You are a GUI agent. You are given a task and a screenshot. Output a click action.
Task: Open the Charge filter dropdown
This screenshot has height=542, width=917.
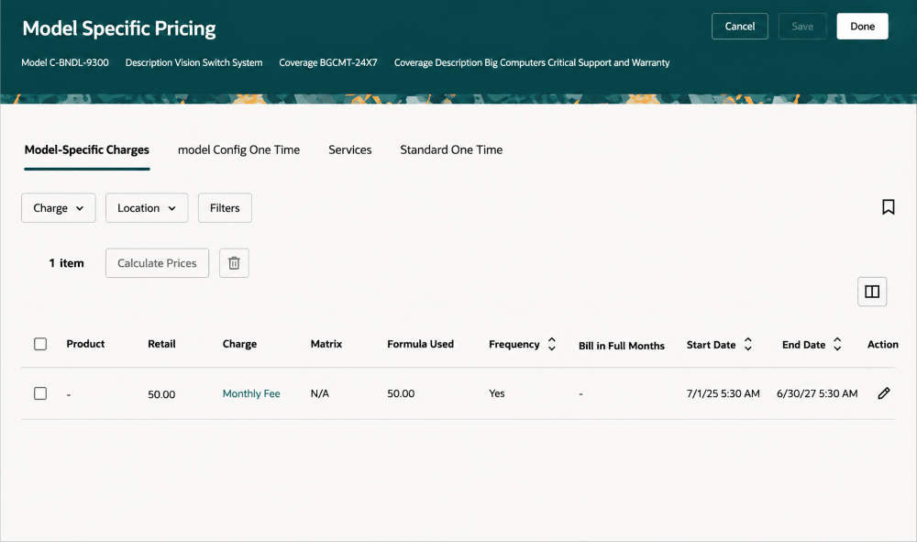point(59,208)
